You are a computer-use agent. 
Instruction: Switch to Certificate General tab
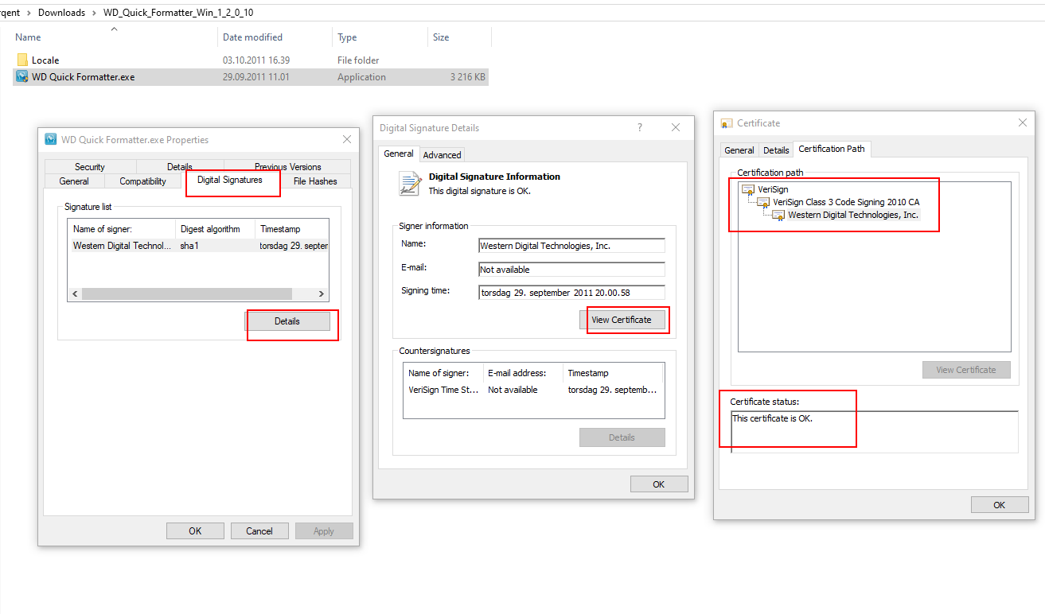739,150
